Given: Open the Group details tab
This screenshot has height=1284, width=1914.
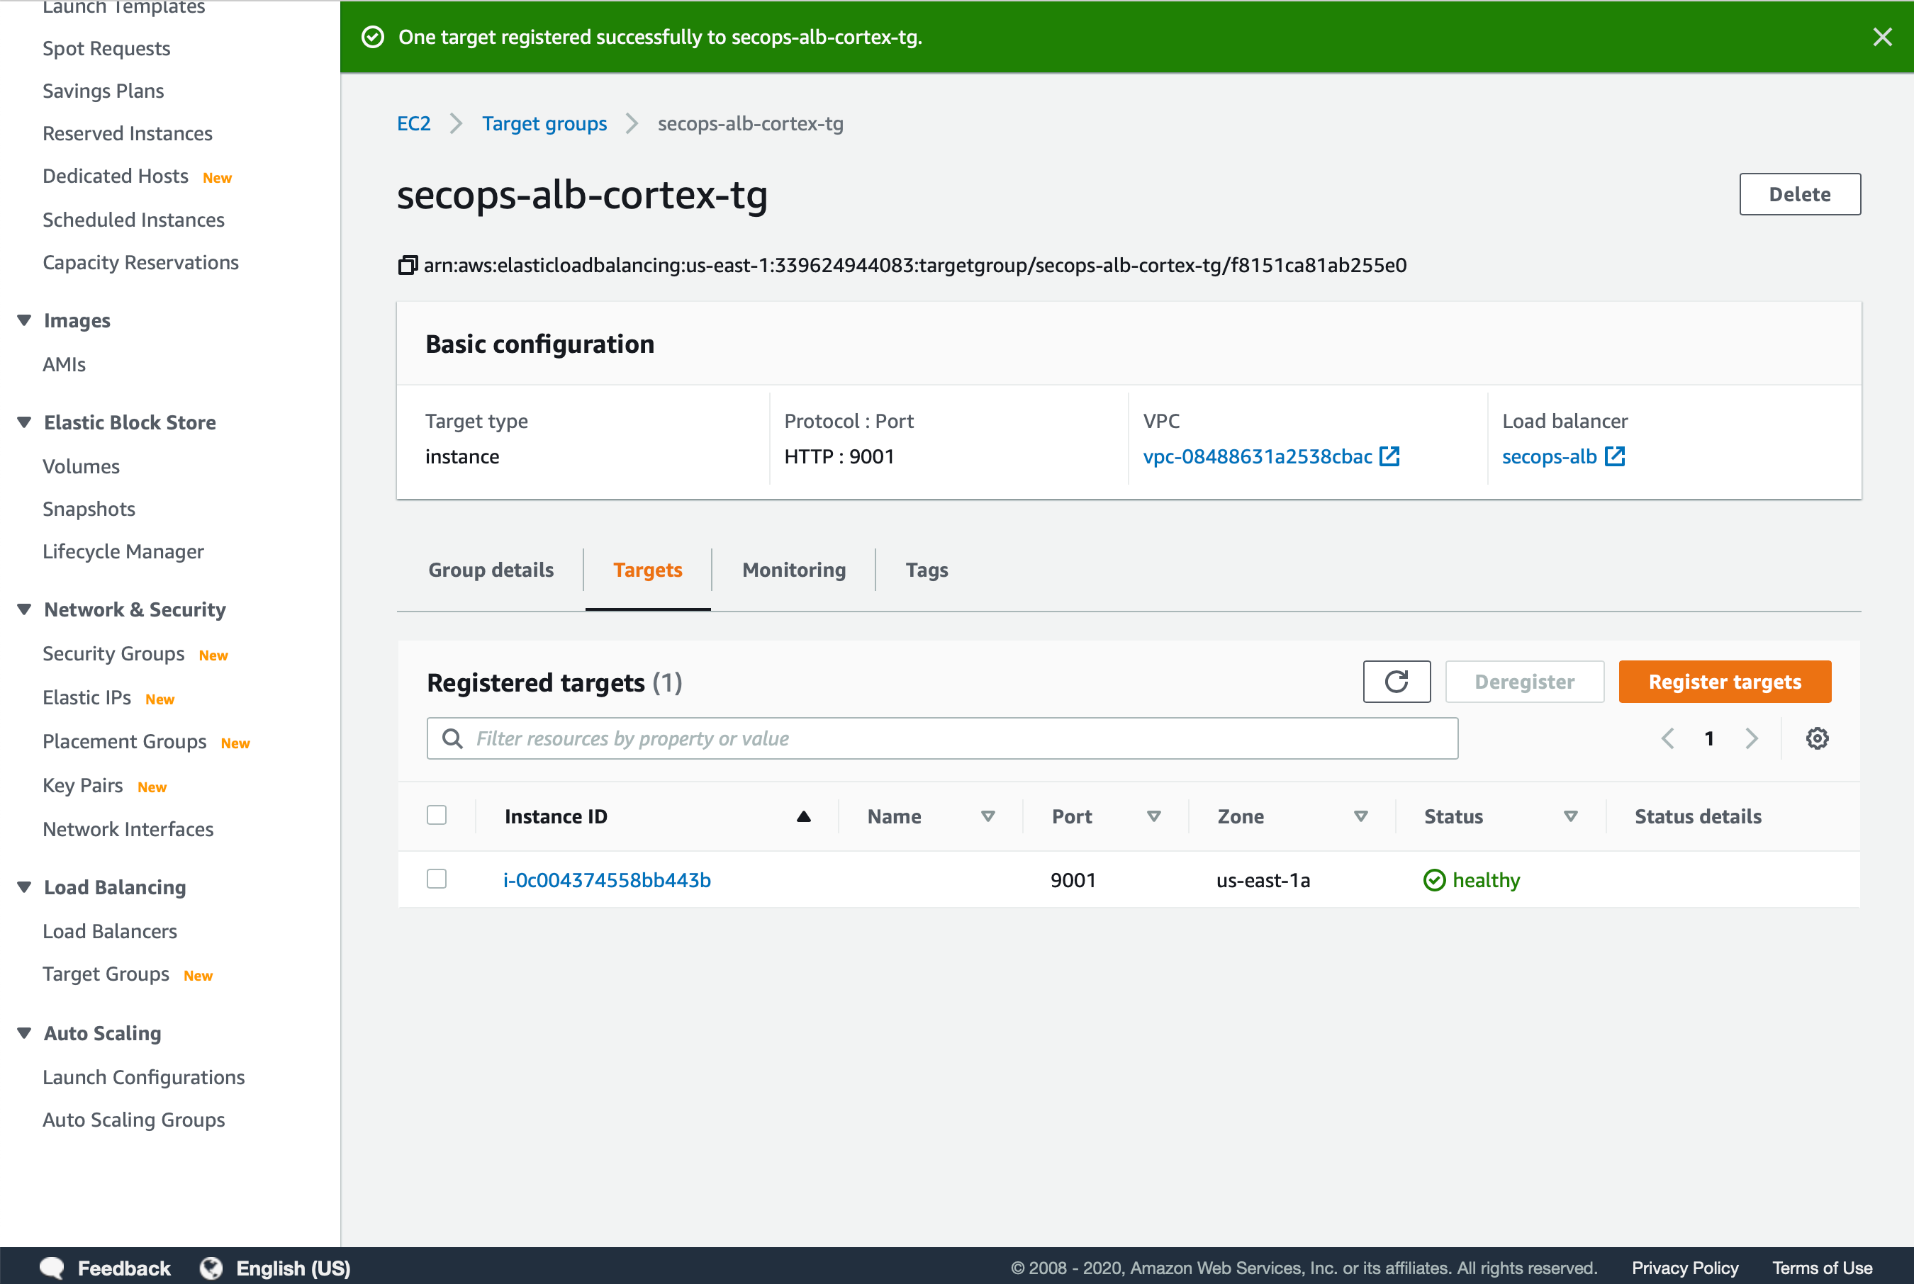Looking at the screenshot, I should 491,569.
